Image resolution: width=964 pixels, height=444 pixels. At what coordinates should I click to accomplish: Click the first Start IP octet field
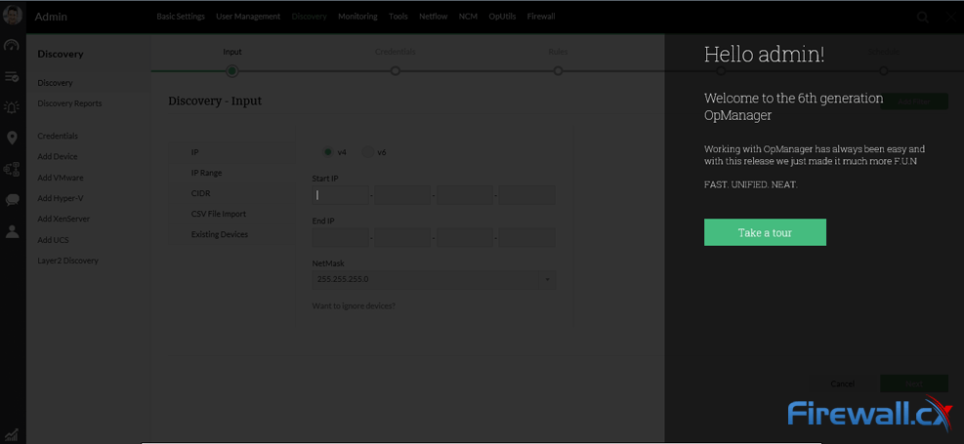341,195
